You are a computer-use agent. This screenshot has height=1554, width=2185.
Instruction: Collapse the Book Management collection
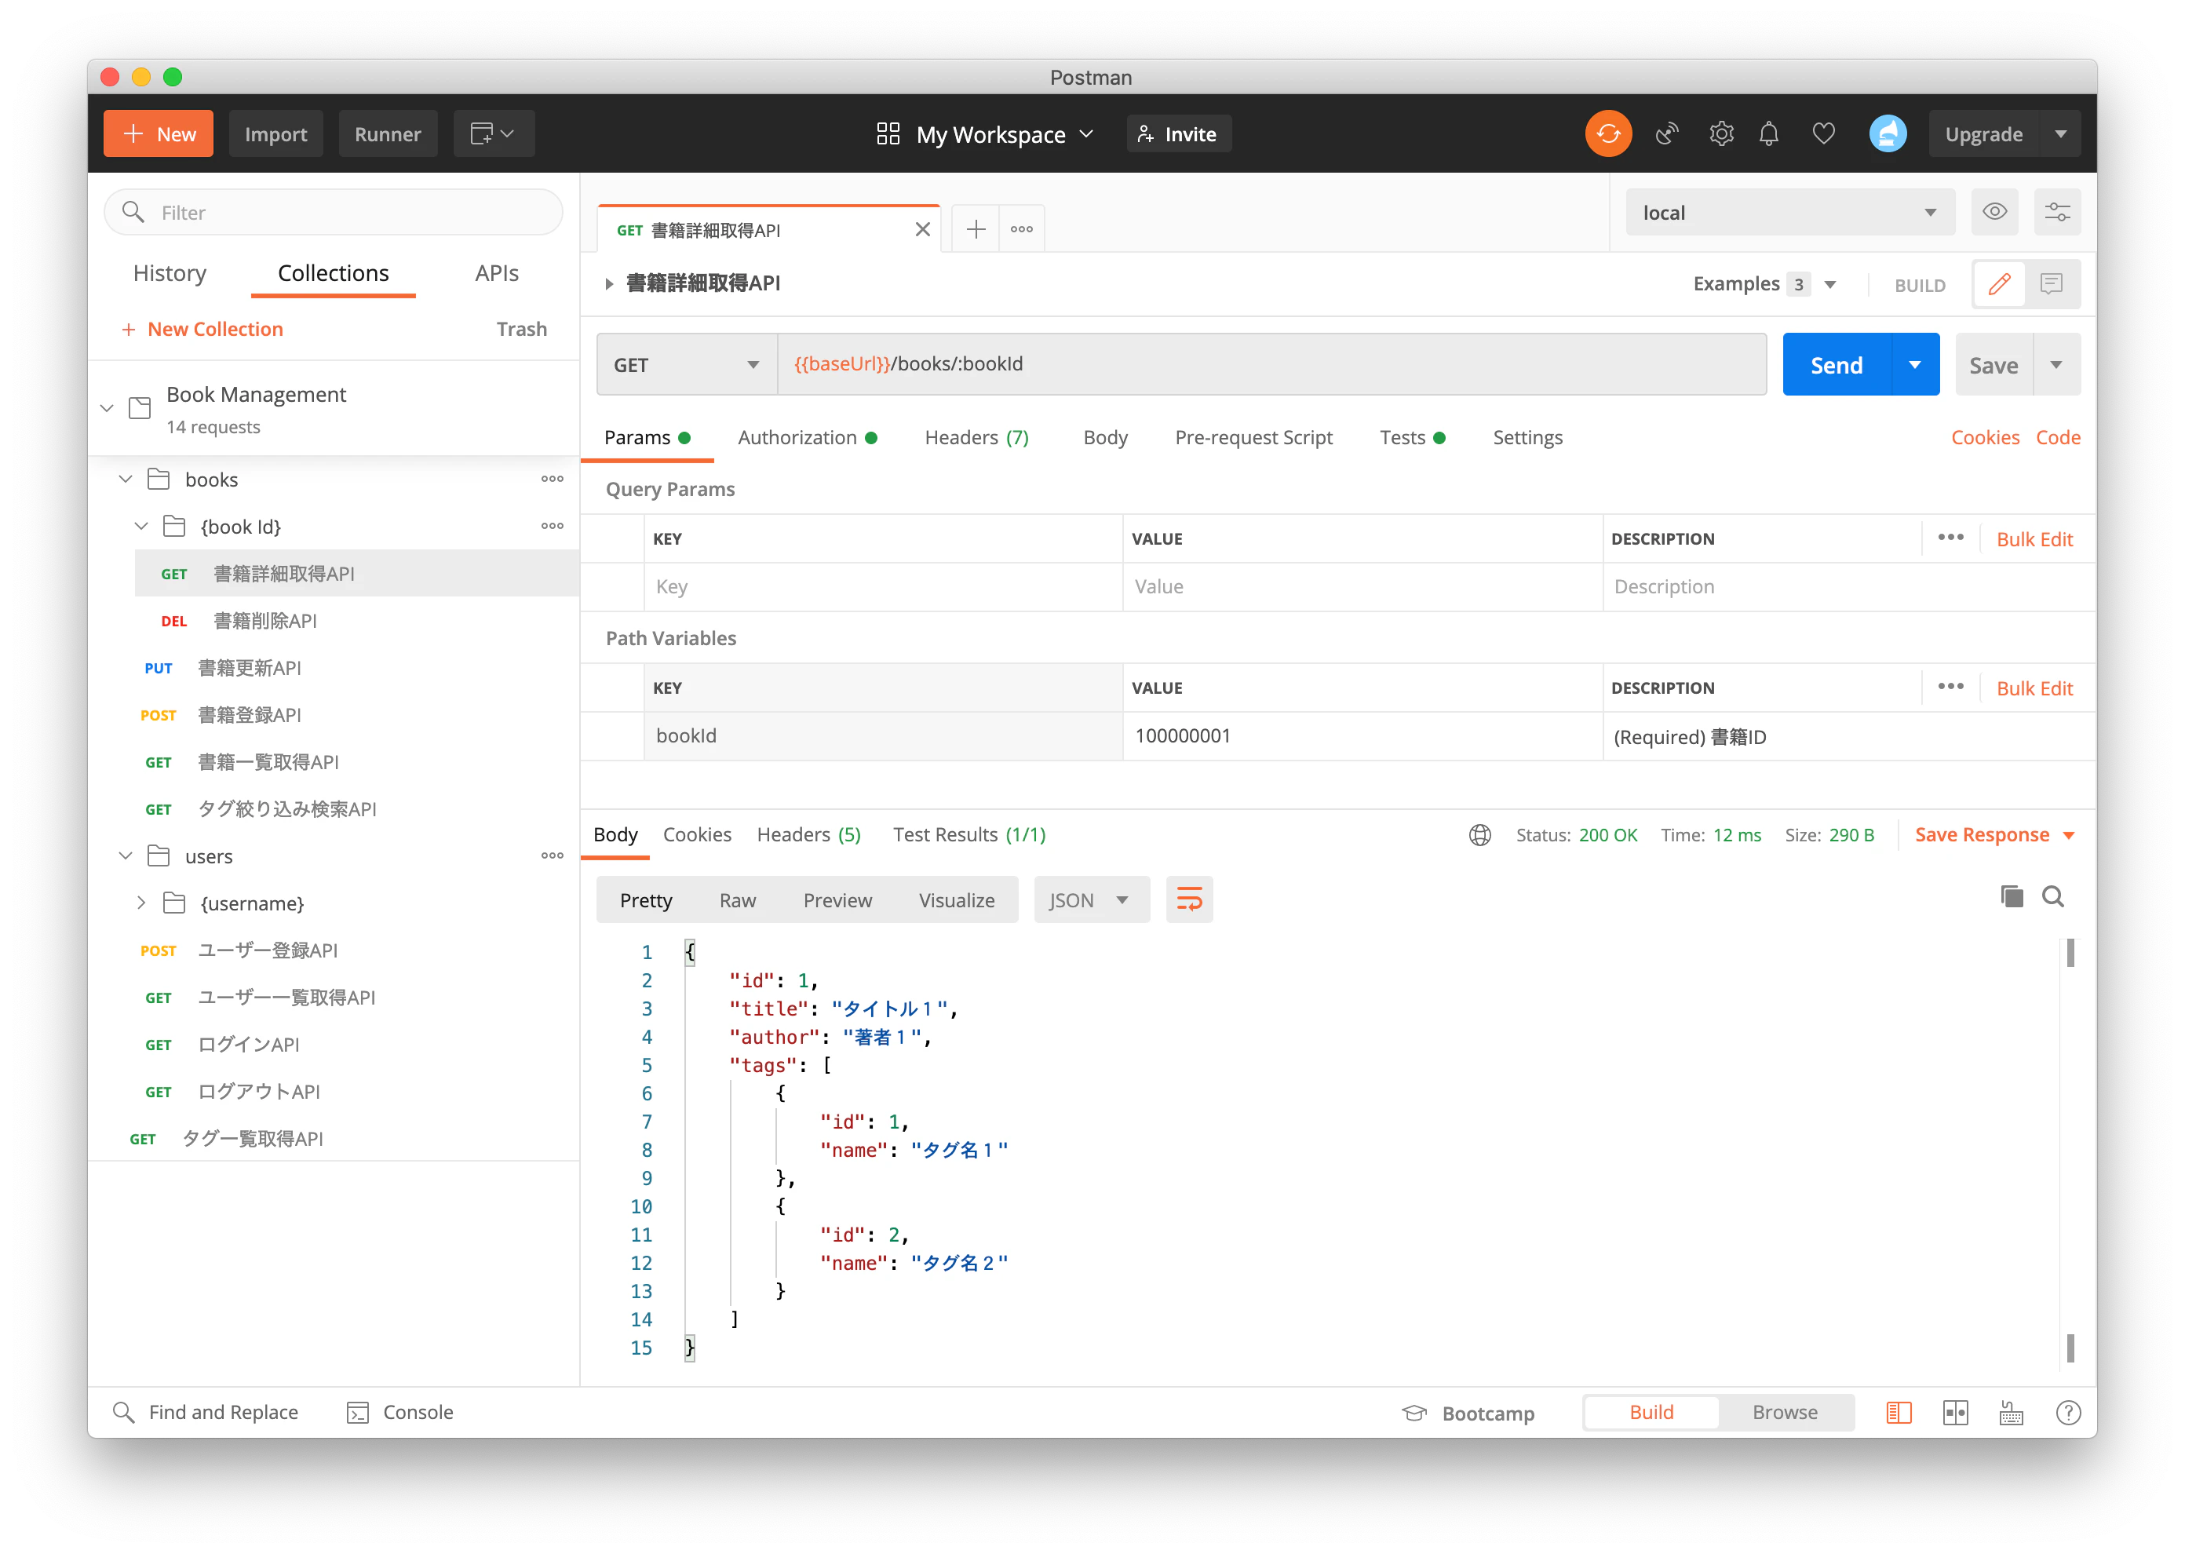[x=108, y=409]
